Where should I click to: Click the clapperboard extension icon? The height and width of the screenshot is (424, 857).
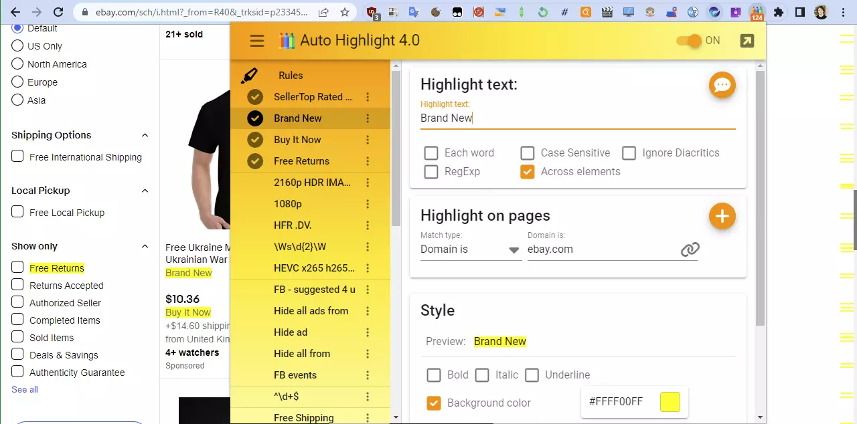(x=607, y=12)
